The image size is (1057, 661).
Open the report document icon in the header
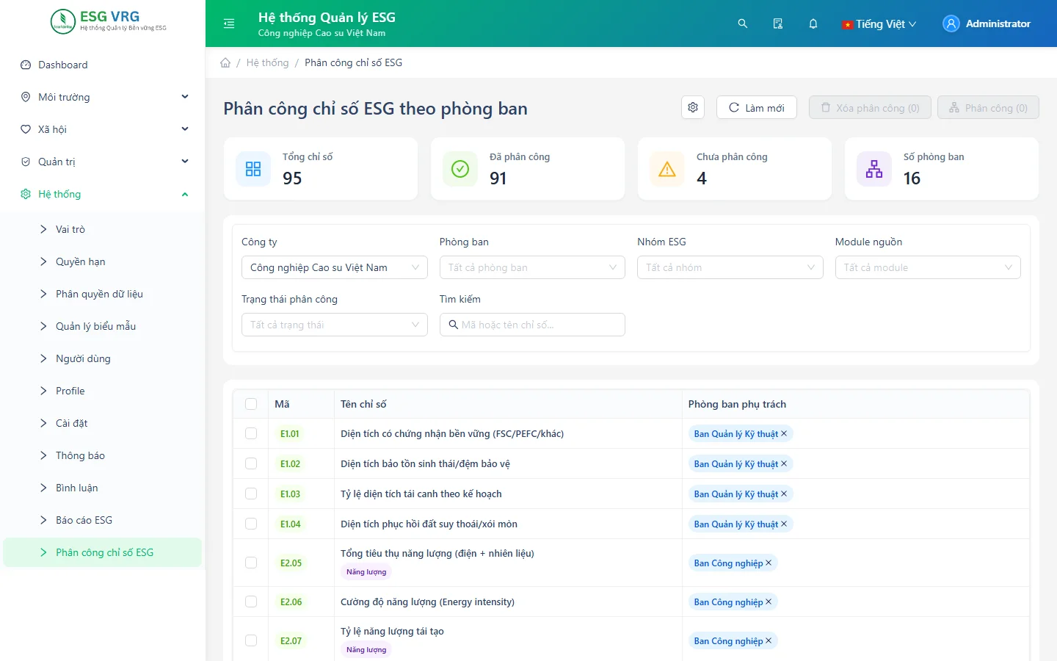[778, 24]
